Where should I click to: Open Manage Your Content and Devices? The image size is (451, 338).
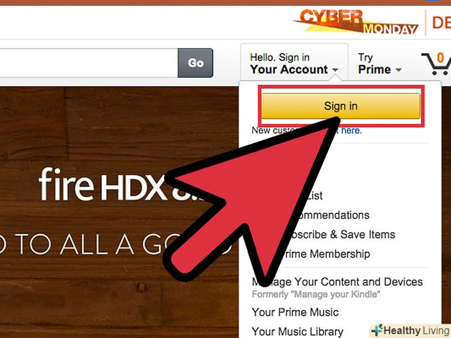pyautogui.click(x=337, y=282)
